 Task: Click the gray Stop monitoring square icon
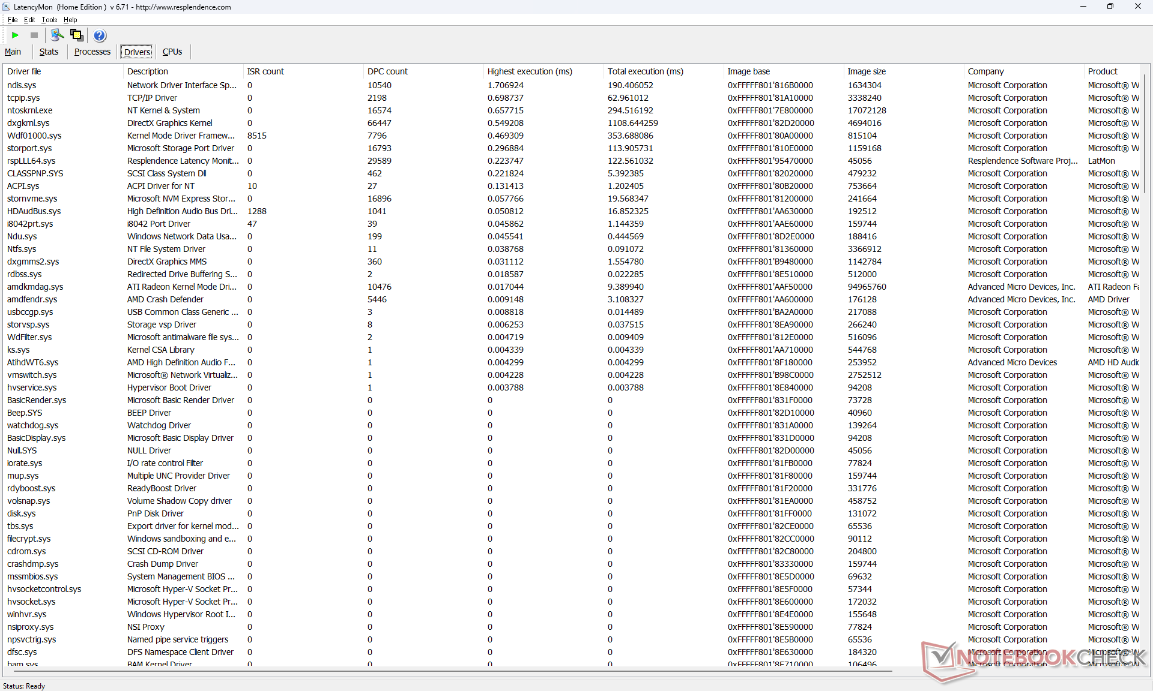click(x=34, y=35)
